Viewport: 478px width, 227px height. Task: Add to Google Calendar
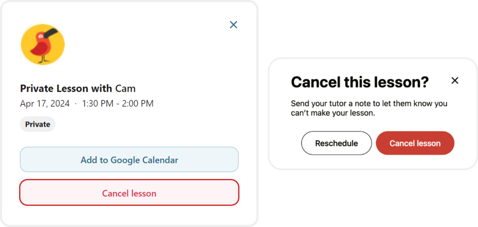pyautogui.click(x=129, y=160)
